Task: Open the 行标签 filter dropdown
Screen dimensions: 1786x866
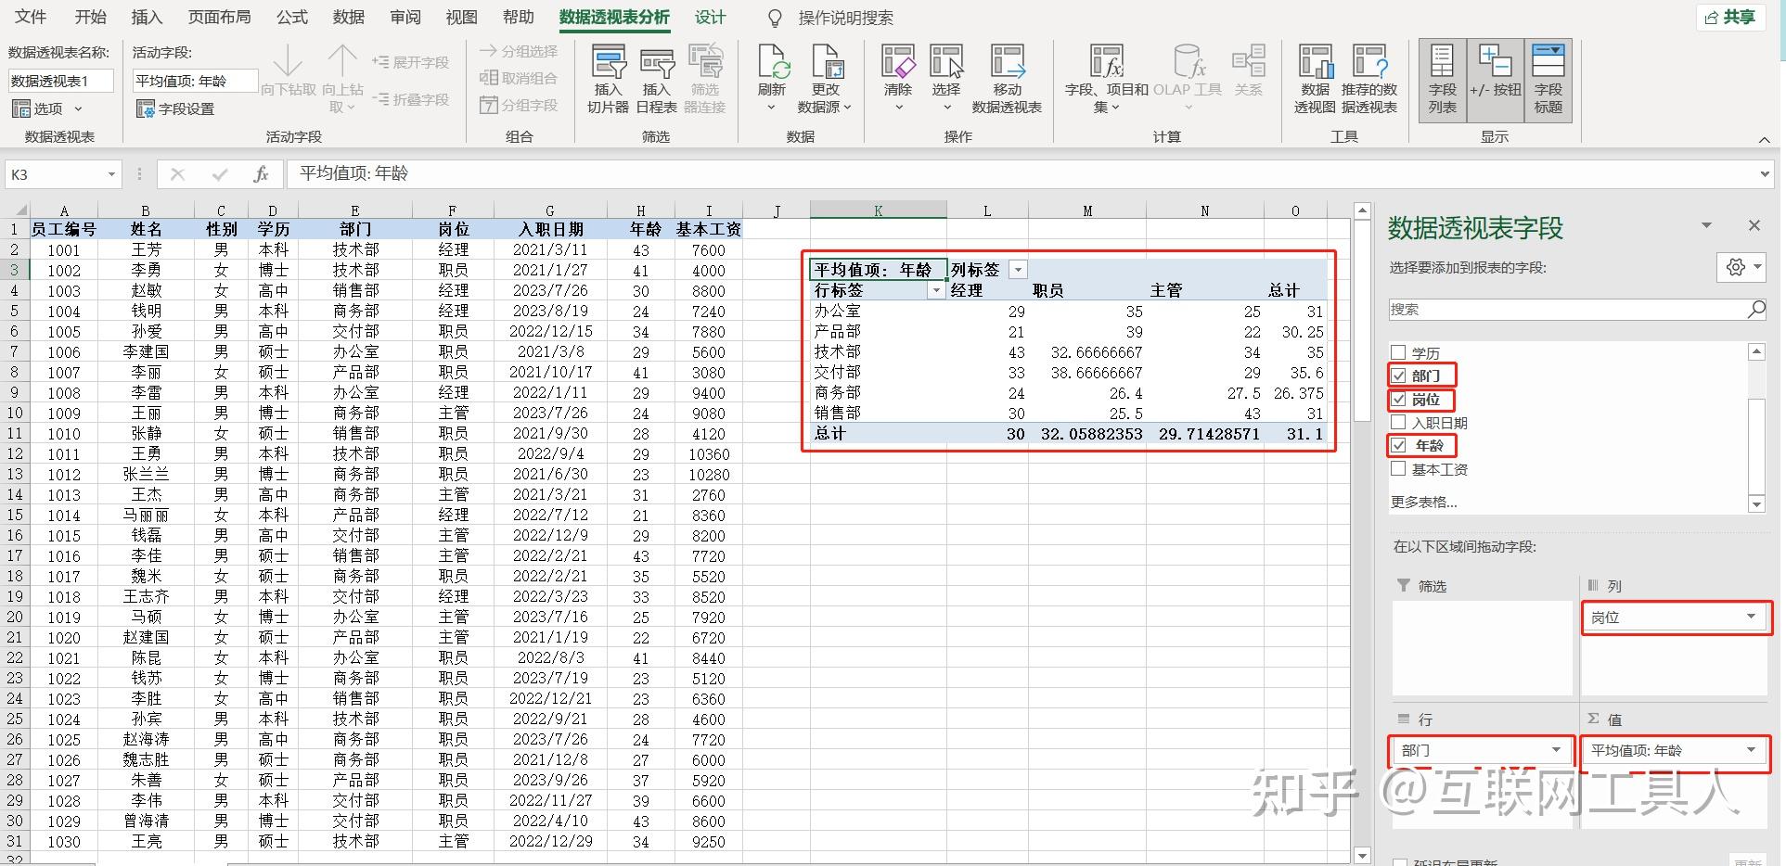Action: coord(936,290)
